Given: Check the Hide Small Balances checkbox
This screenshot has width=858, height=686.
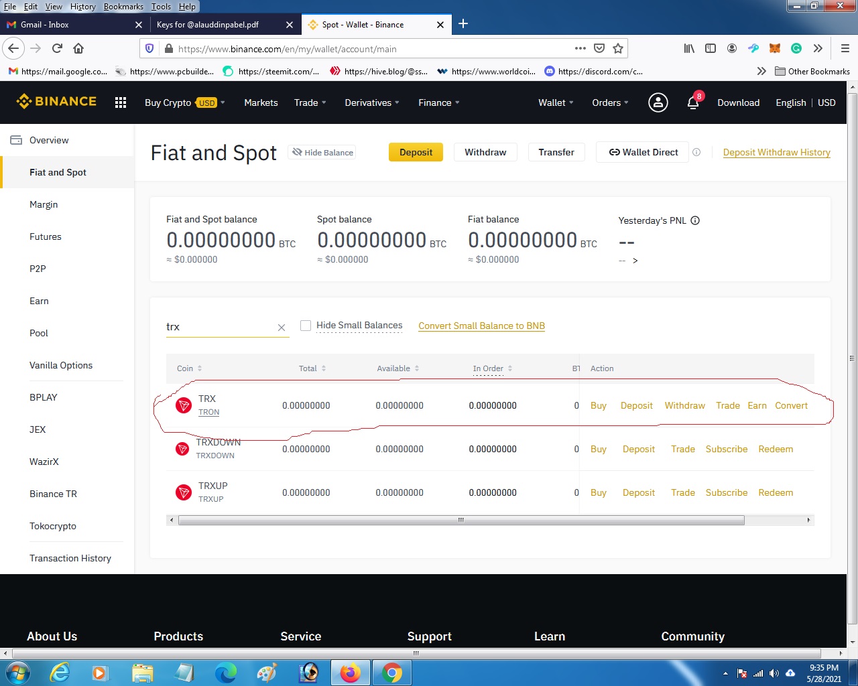Looking at the screenshot, I should [306, 326].
